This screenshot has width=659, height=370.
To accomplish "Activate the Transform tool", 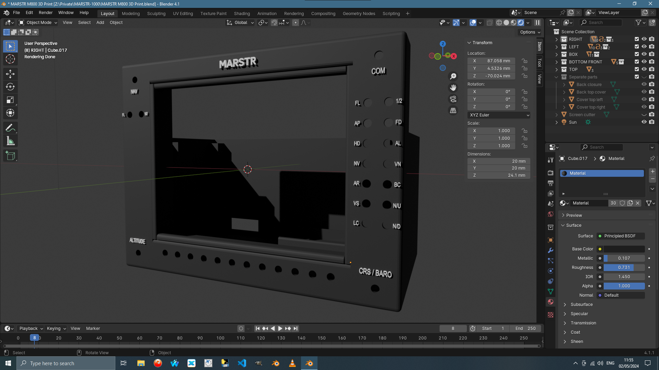I will pos(10,113).
